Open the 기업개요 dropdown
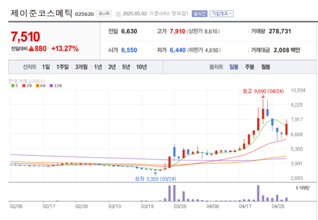This screenshot has width=318, height=220. coord(222,14)
